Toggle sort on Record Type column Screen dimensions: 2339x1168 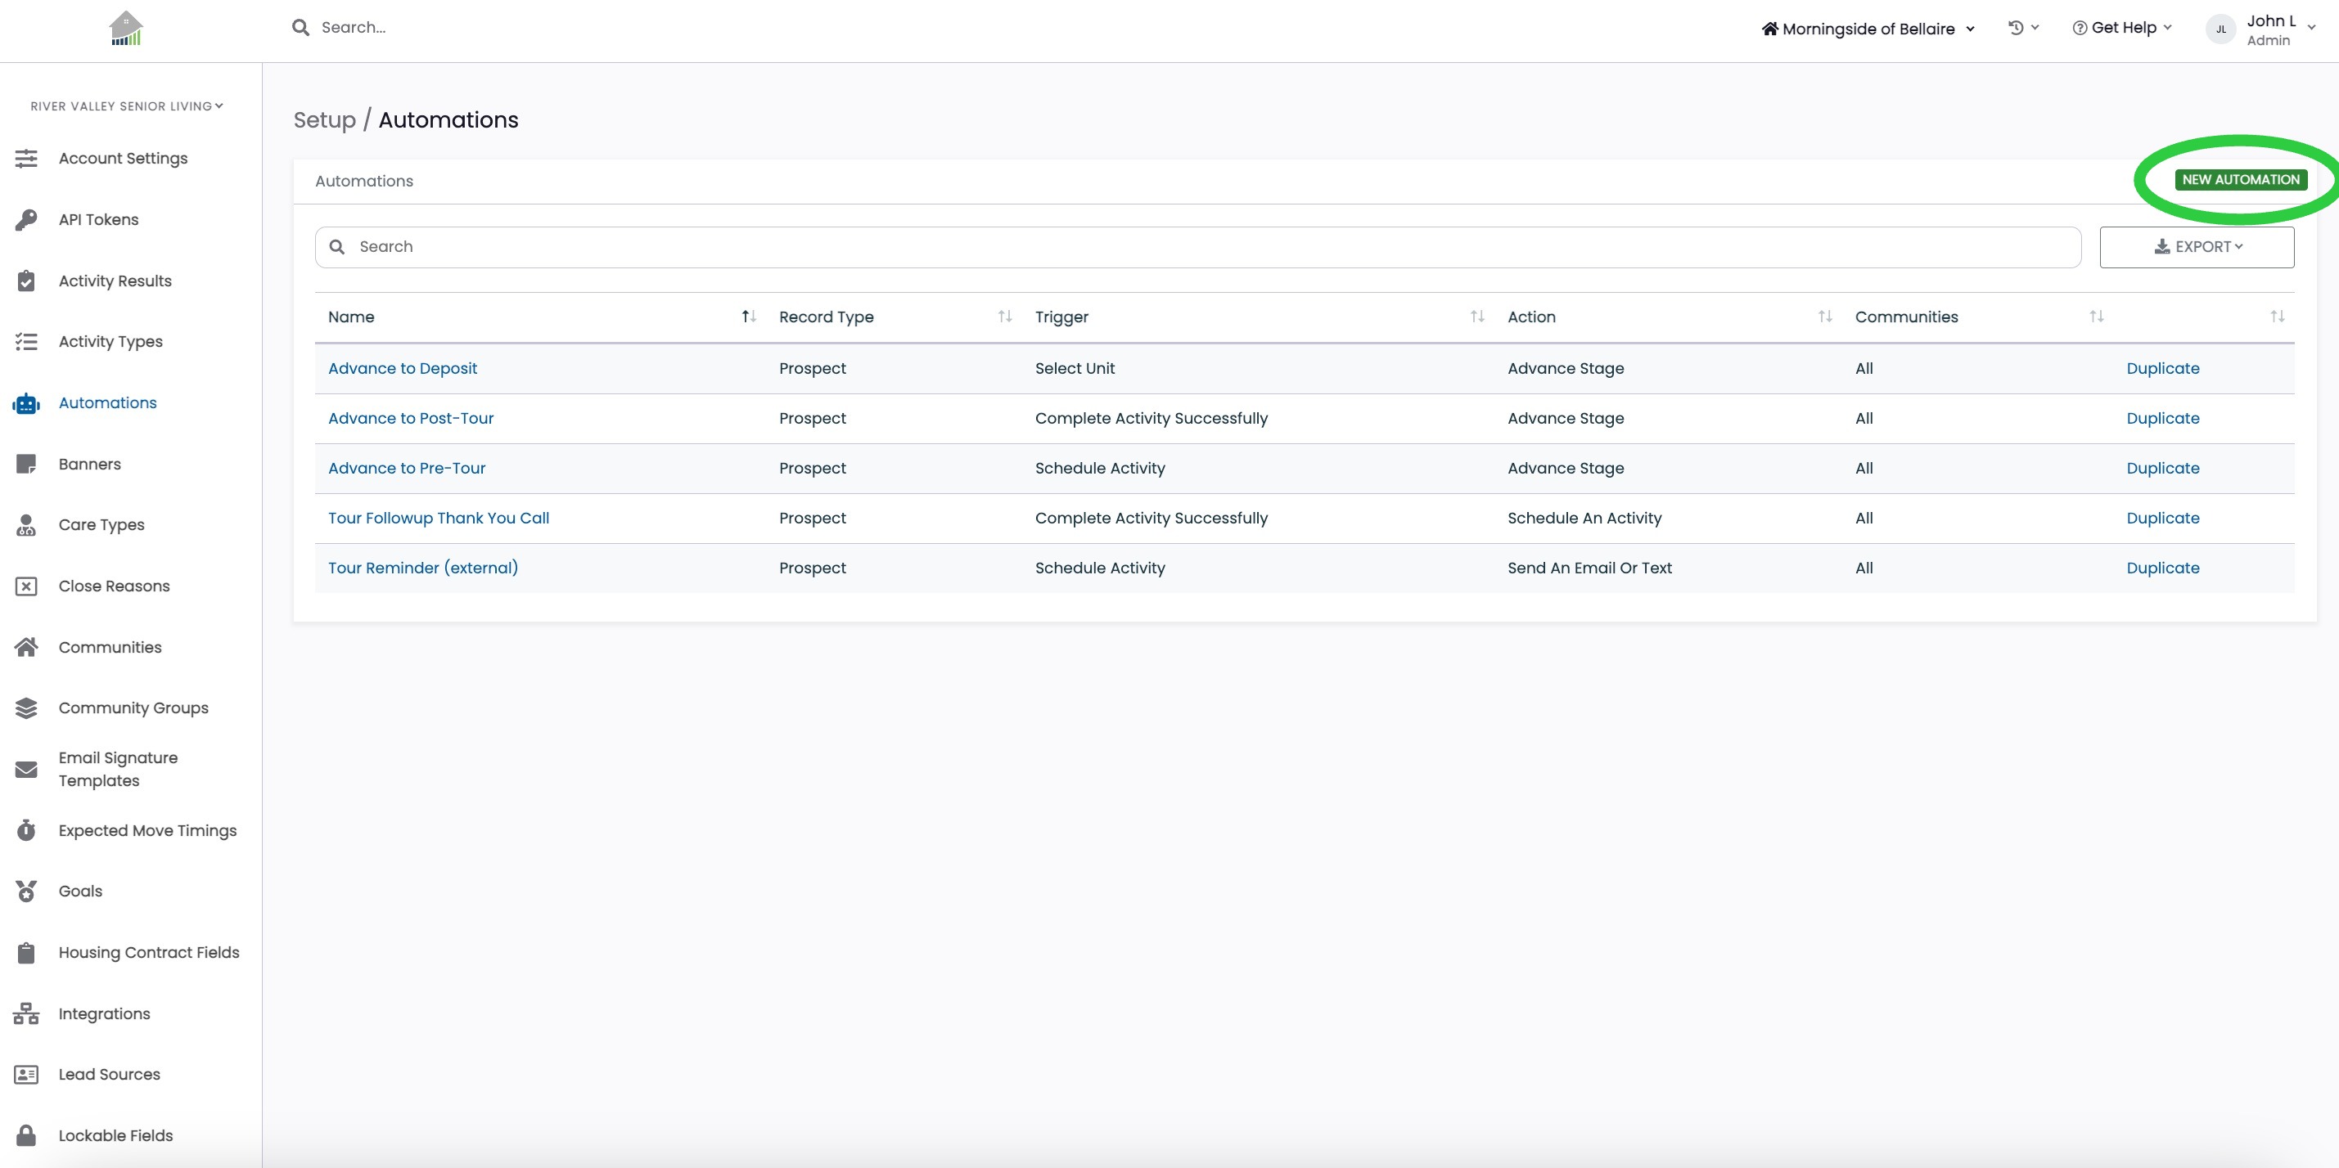pos(1004,317)
